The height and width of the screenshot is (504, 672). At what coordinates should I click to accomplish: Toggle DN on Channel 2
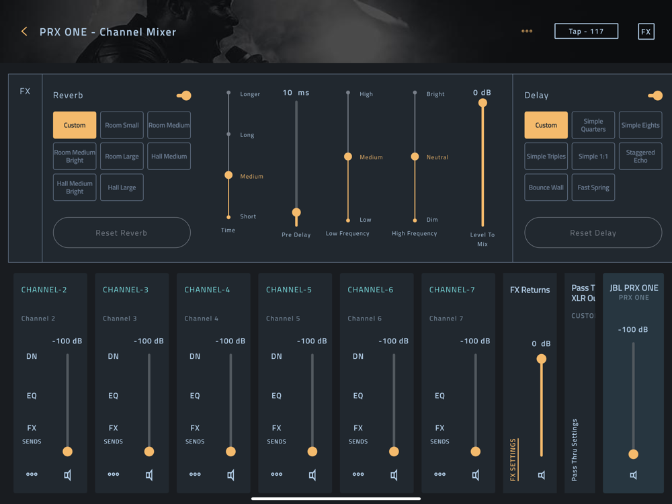32,356
